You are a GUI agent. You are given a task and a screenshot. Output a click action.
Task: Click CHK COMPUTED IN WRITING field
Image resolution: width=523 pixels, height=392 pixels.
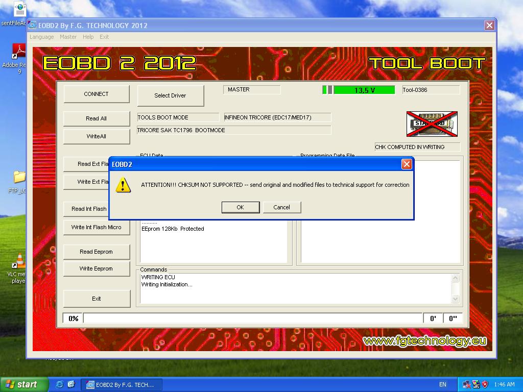coord(417,147)
